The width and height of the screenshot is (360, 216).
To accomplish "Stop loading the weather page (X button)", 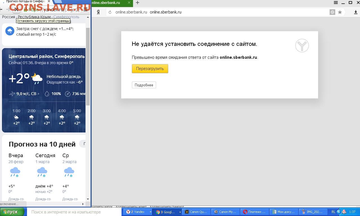I will pyautogui.click(x=16, y=10).
